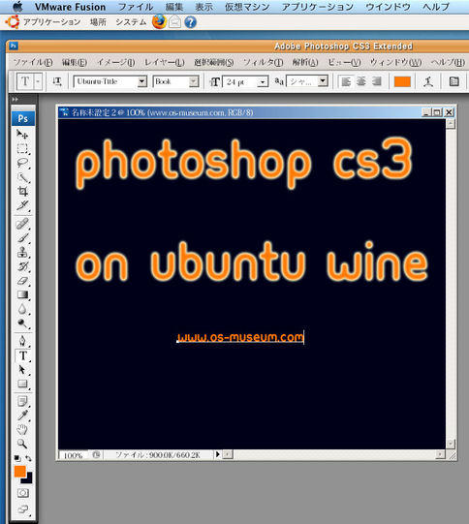Center the text
The width and height of the screenshot is (469, 524).
361,81
